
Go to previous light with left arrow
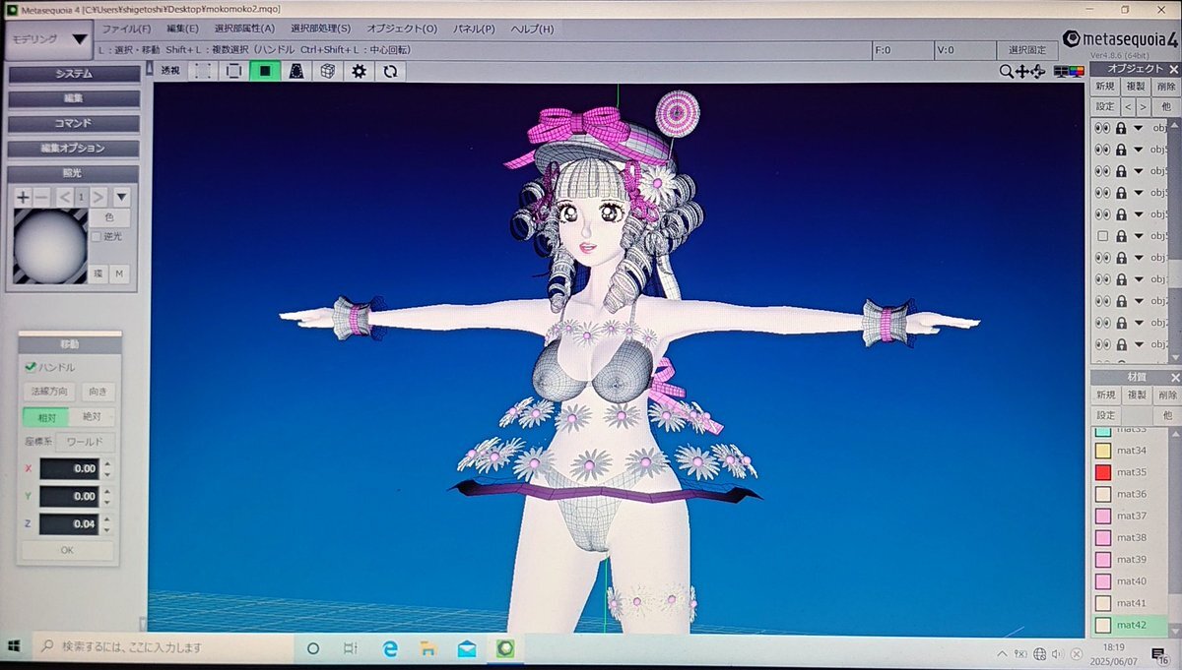(64, 197)
